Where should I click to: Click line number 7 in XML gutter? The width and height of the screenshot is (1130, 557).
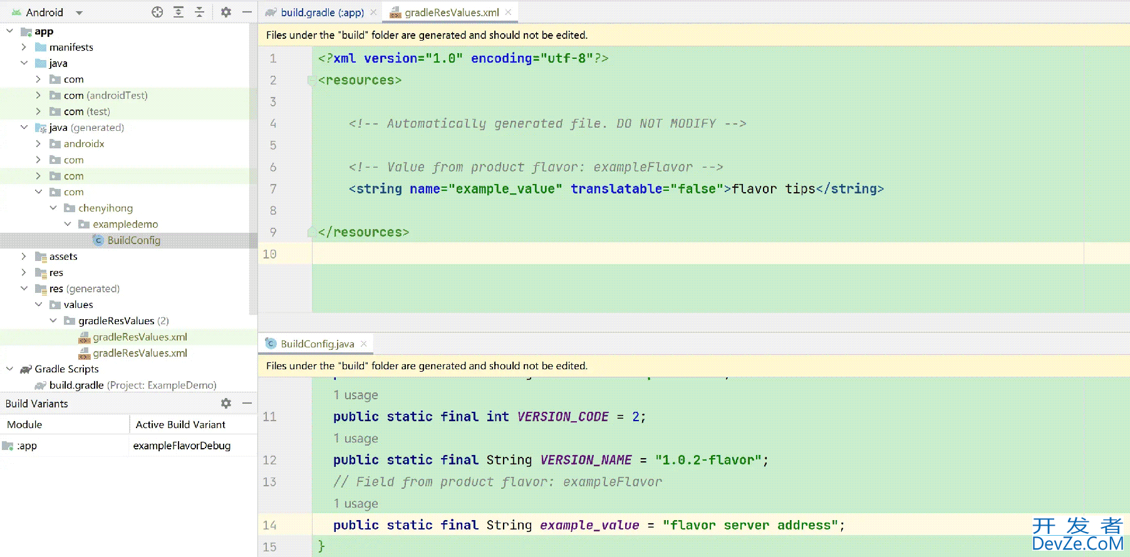point(272,188)
